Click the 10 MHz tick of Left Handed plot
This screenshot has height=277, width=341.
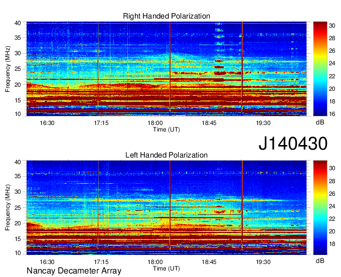(x=18, y=253)
